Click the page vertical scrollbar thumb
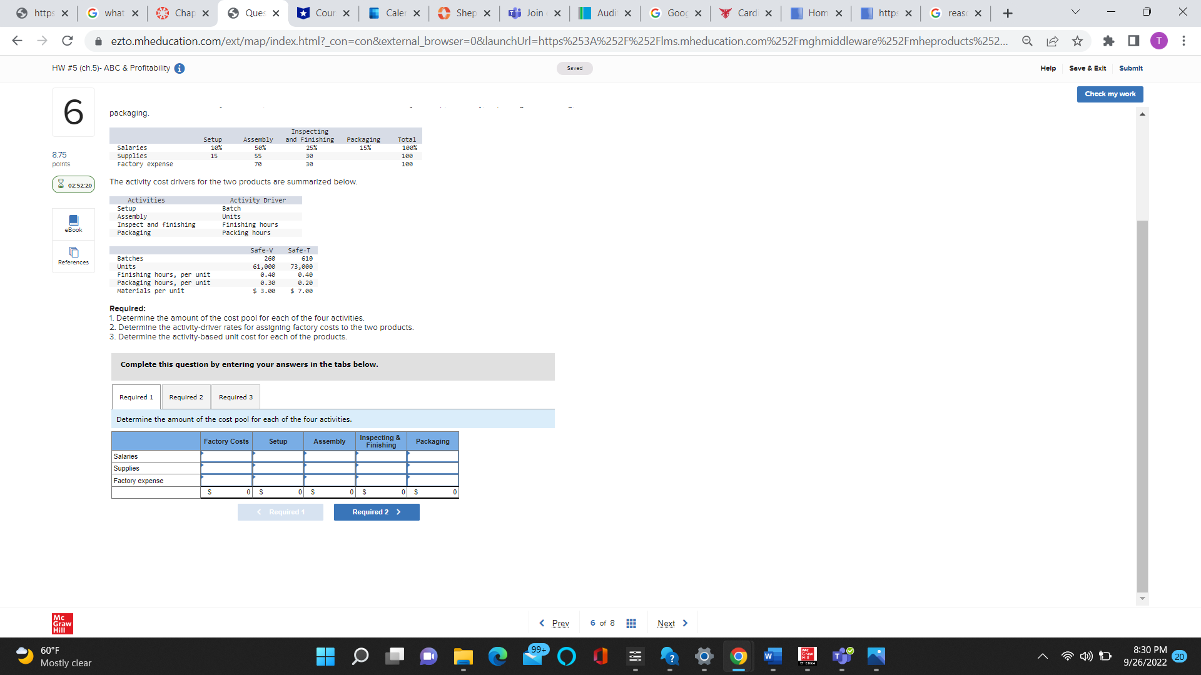The image size is (1201, 675). tap(1142, 406)
